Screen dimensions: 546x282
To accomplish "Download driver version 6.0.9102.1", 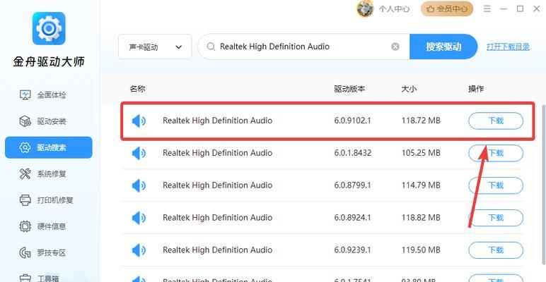I will click(496, 121).
